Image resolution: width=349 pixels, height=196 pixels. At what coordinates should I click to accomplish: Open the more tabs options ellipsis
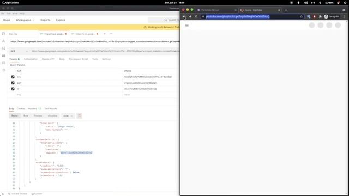click(111, 34)
